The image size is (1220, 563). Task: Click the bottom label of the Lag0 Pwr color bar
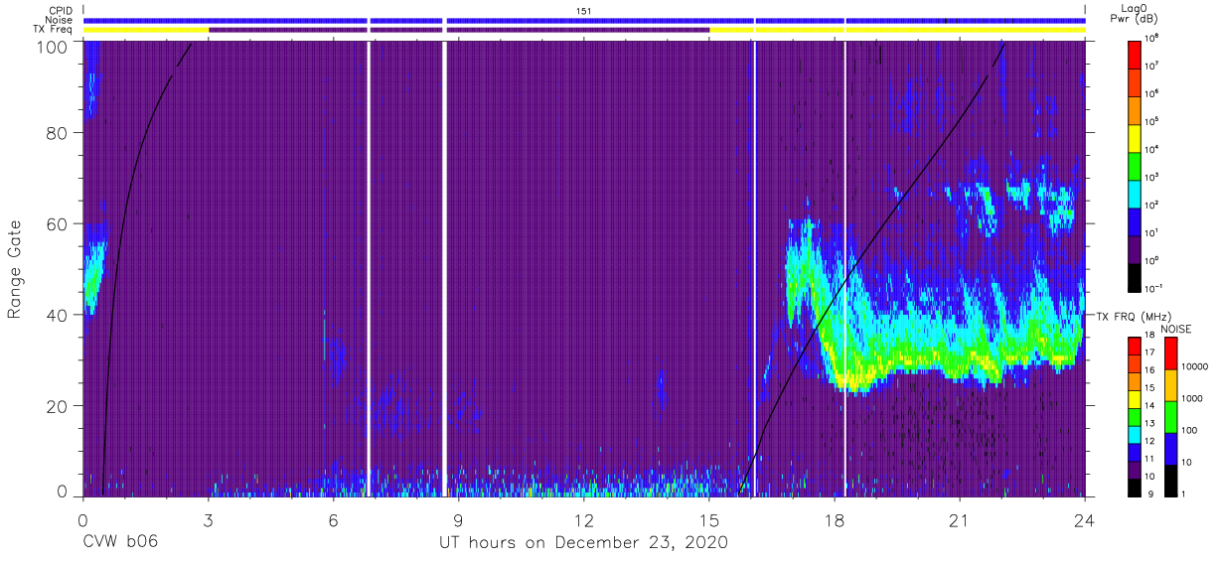[1154, 286]
